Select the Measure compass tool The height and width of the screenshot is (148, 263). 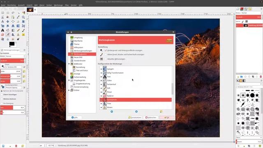(2, 21)
